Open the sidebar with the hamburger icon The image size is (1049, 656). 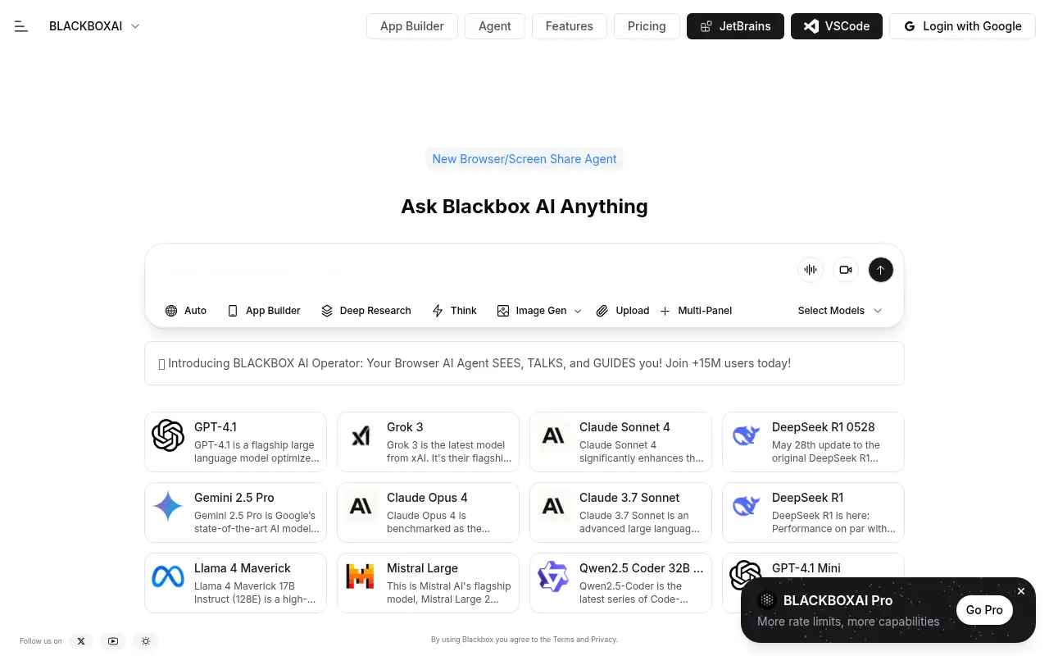tap(21, 25)
